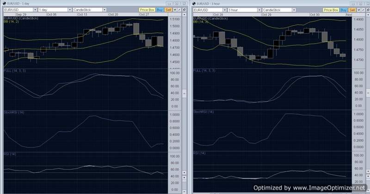Click Buy button in 1 day window

coord(160,10)
